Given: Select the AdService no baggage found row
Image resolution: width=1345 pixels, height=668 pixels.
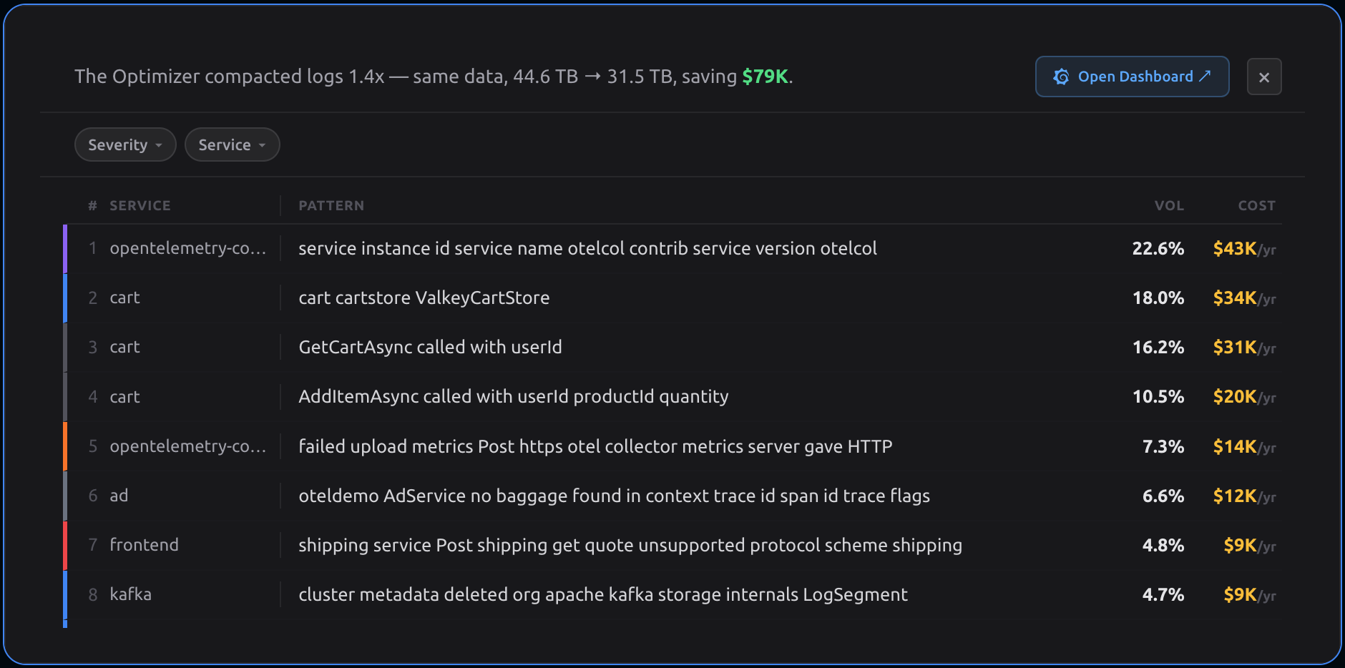Looking at the screenshot, I should tap(614, 496).
